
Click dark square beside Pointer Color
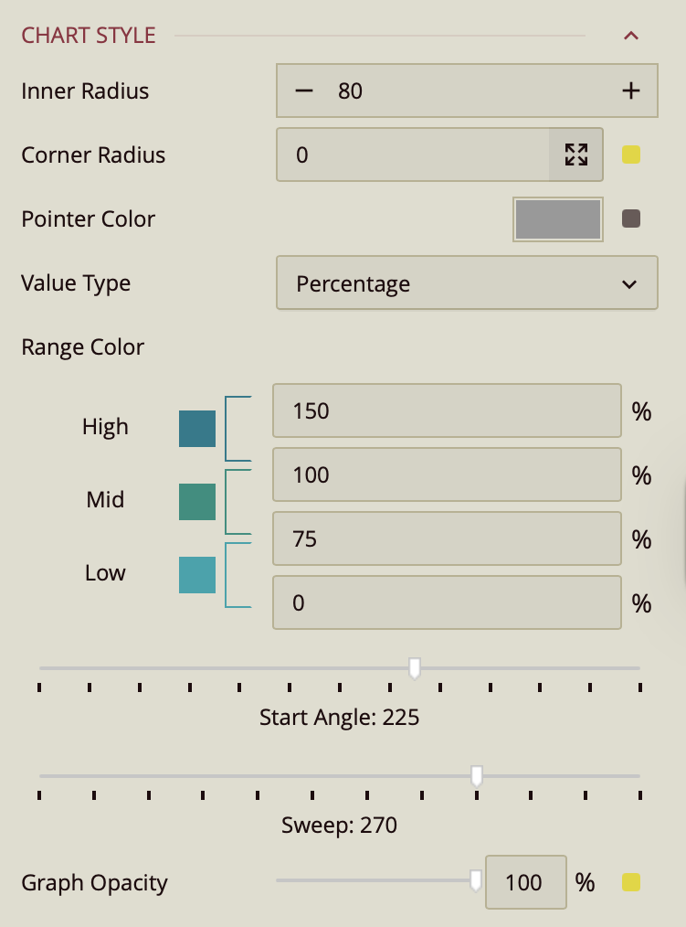coord(631,218)
